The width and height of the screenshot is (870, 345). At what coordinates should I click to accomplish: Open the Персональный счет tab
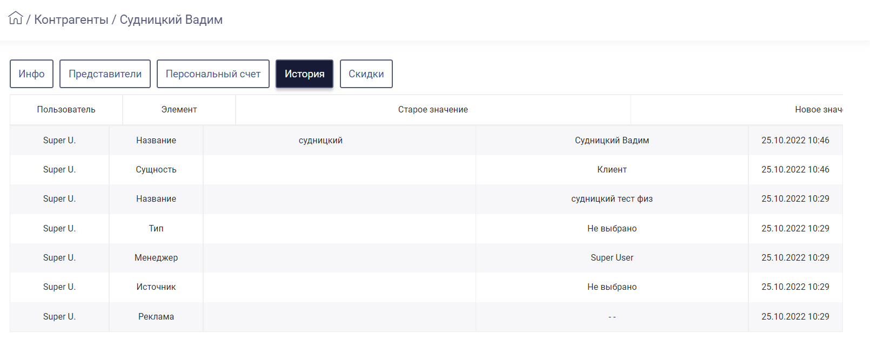(213, 74)
